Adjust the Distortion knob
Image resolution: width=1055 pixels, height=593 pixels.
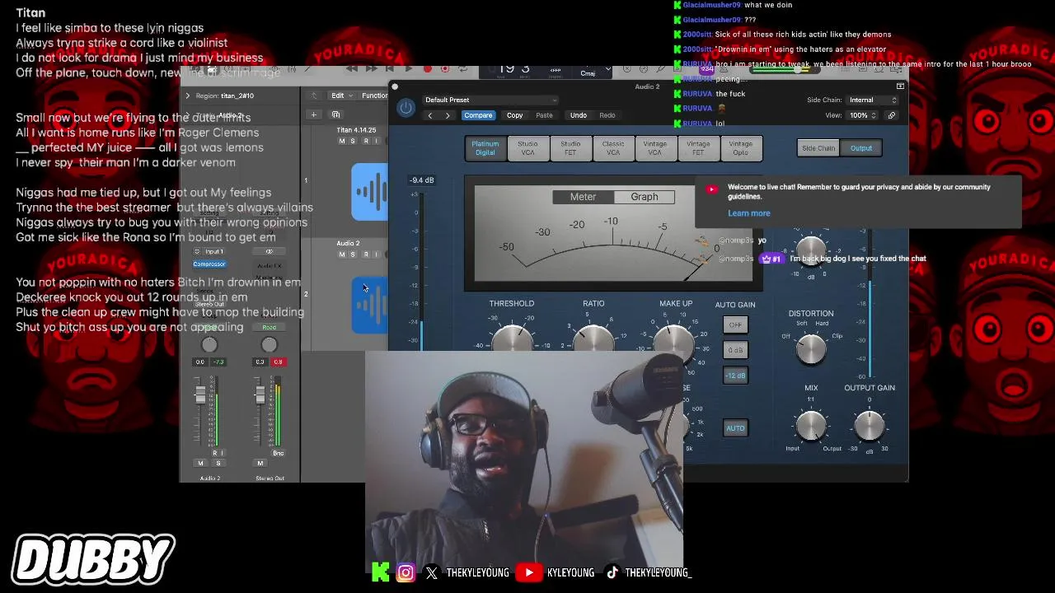coord(811,348)
